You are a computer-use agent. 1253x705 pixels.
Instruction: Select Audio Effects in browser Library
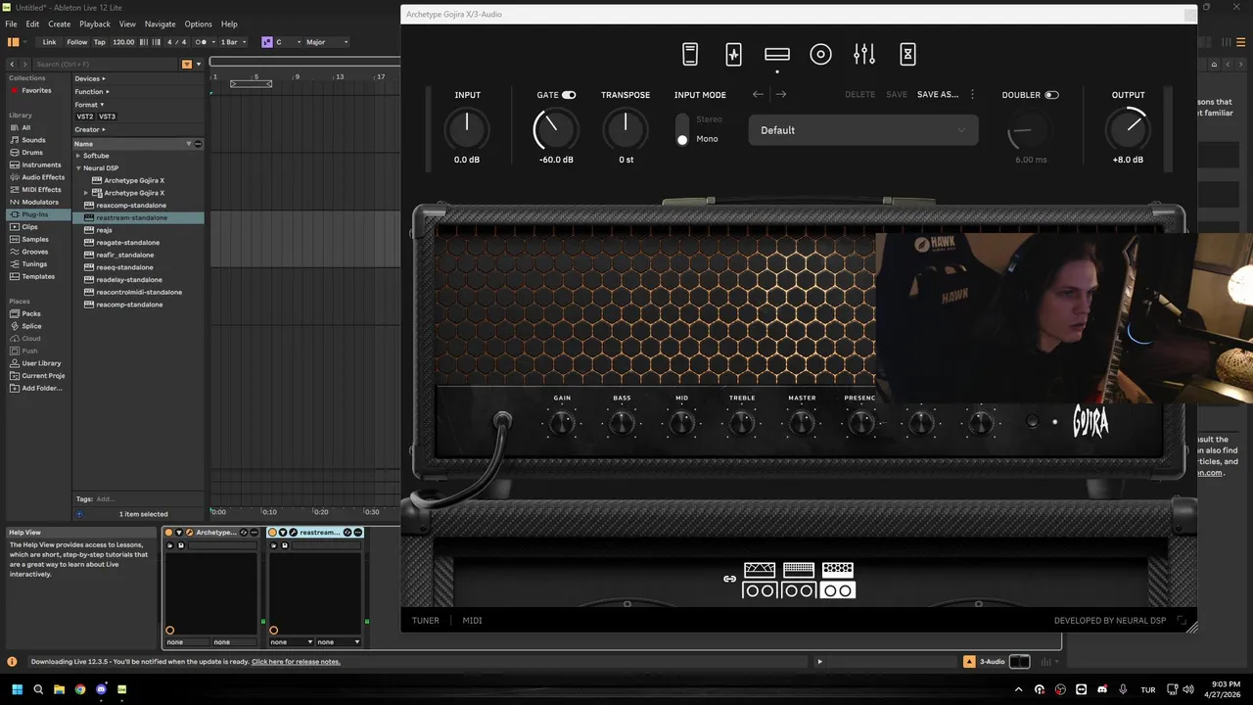point(43,177)
